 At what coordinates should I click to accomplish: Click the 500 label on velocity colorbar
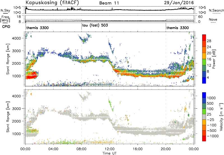(210, 104)
